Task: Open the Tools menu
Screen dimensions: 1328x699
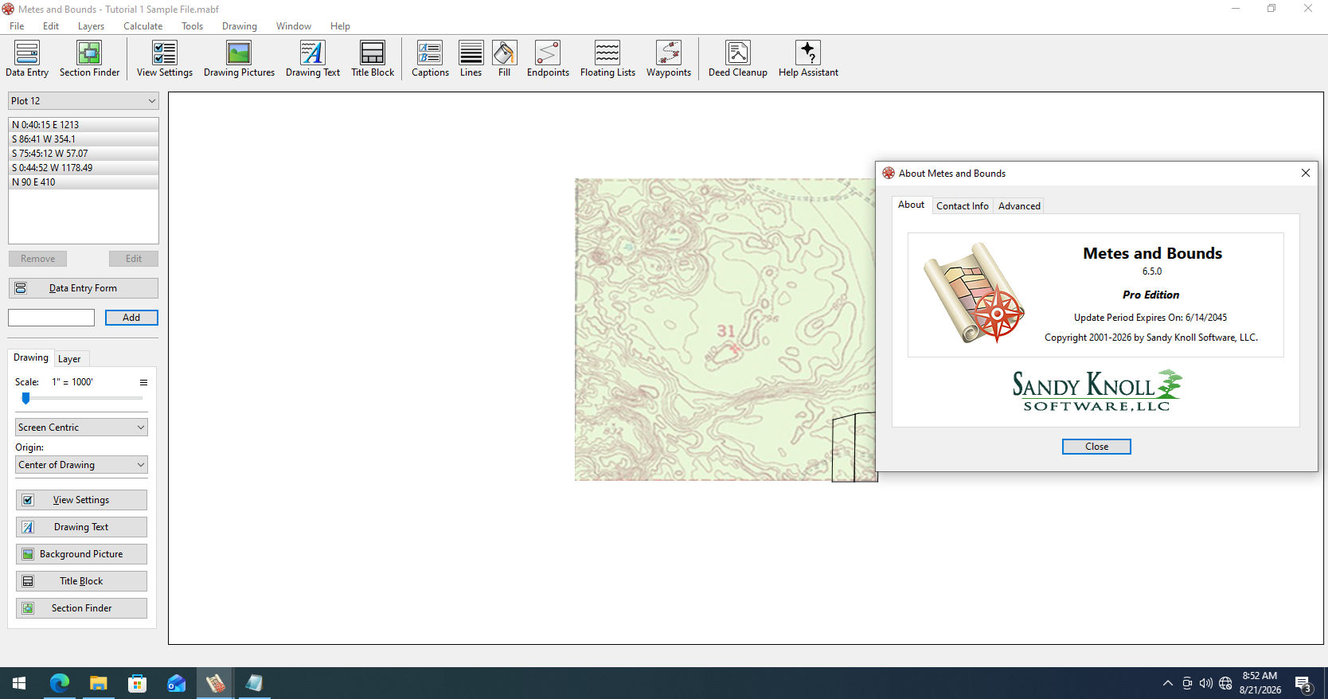Action: point(192,26)
